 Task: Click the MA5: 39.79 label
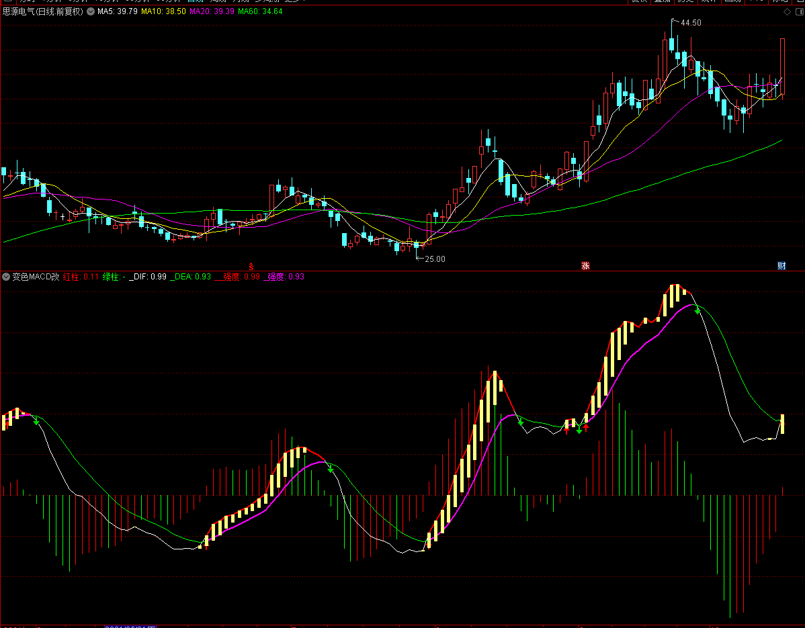click(118, 11)
